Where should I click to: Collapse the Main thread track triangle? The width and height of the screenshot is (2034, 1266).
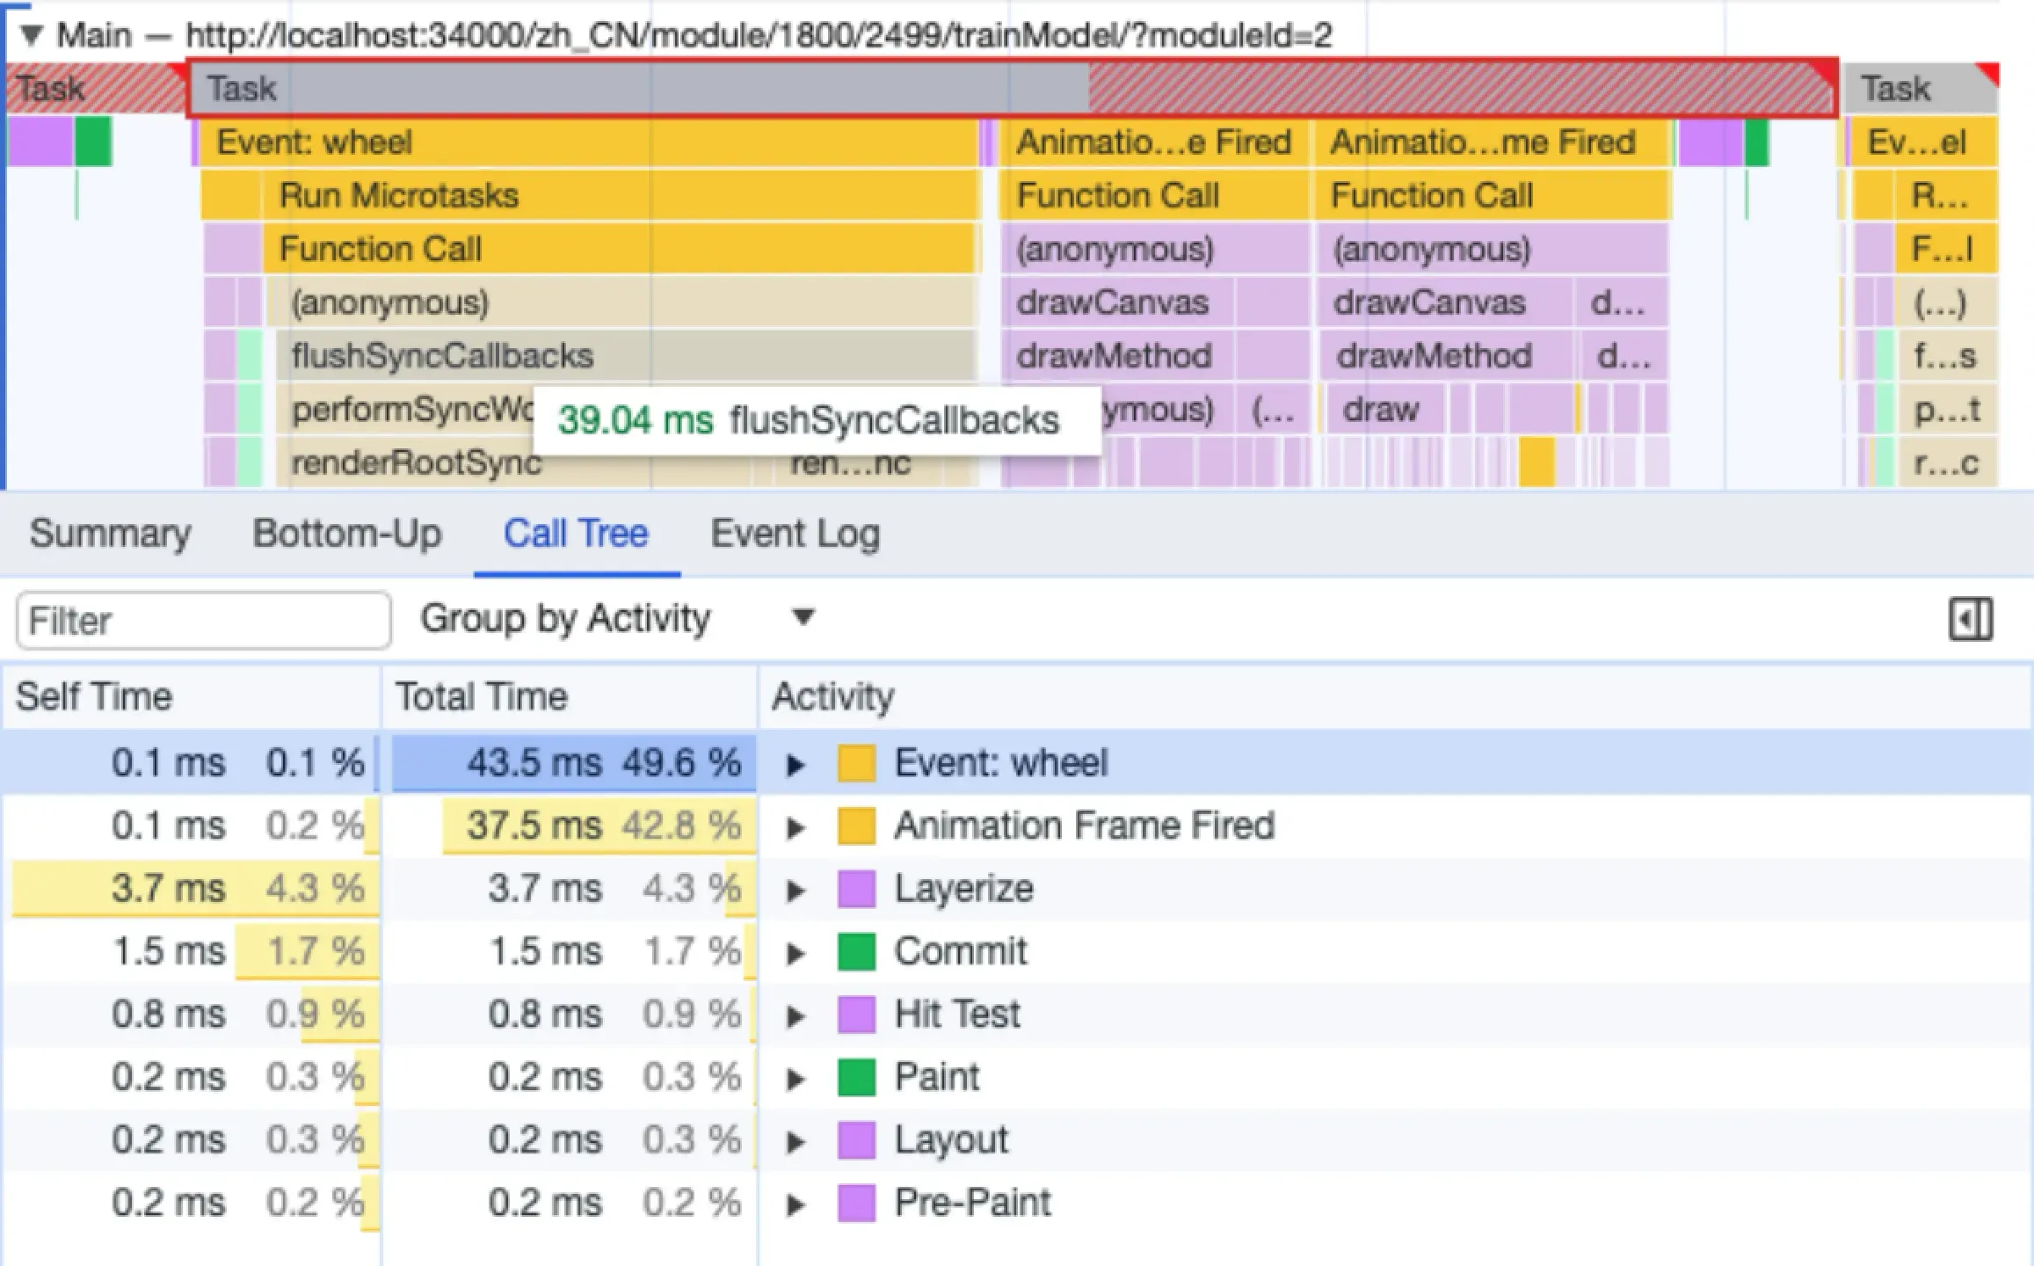pos(32,35)
